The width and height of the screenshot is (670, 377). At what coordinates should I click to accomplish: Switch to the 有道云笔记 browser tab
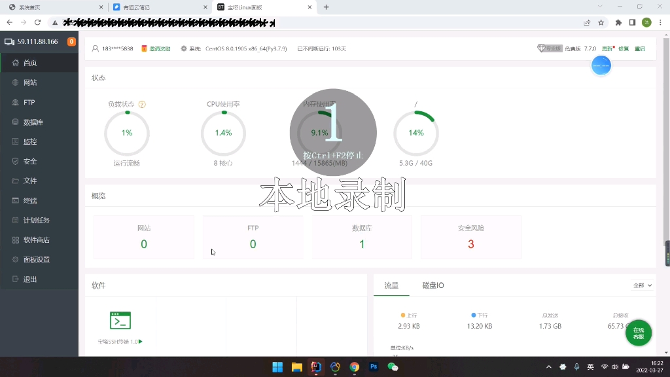tap(158, 7)
